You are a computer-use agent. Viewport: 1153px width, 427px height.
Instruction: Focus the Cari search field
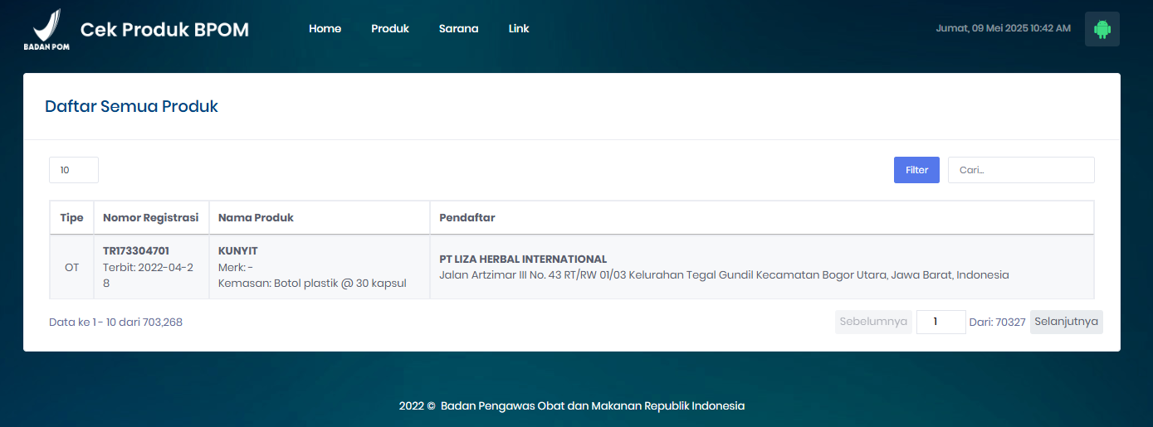coord(1021,170)
